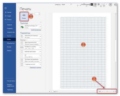Viewport: 120px width, 96px height.
Task: Select the Печать item in sidebar
Action: click(x=9, y=39)
